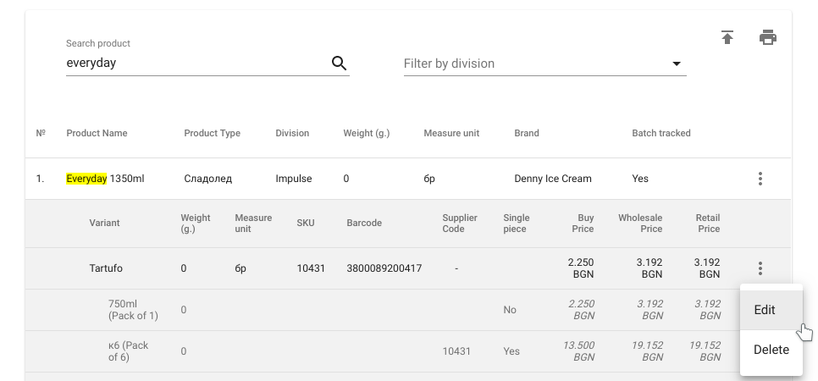
Task: Open the Everyday 1350ml row options menu
Action: pyautogui.click(x=760, y=179)
